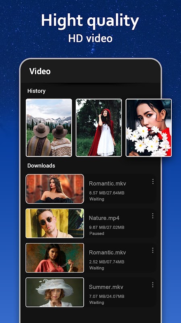Open history video of red-hooded woman
This screenshot has width=181, height=323.
99,128
